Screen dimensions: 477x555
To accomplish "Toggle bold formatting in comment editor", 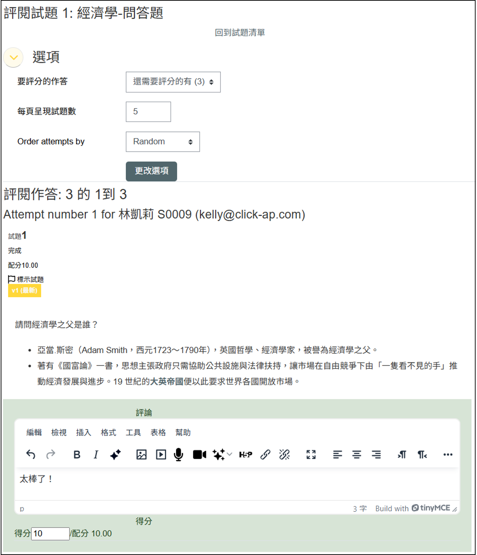I will click(77, 454).
